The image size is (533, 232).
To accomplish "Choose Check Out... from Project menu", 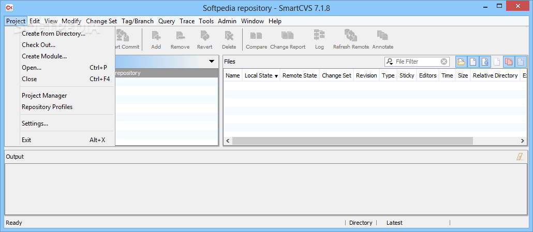I will coord(60,45).
